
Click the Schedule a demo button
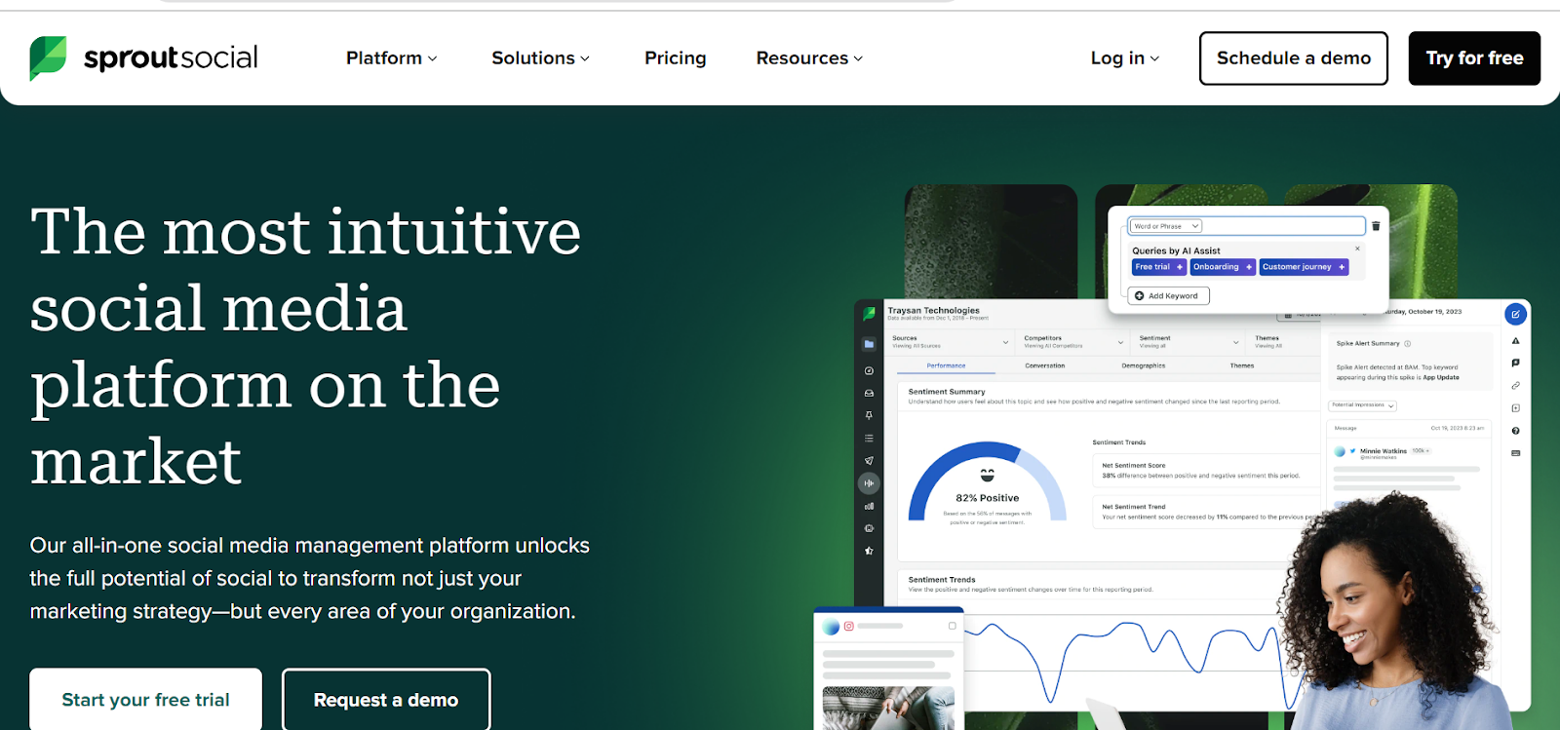click(x=1294, y=58)
